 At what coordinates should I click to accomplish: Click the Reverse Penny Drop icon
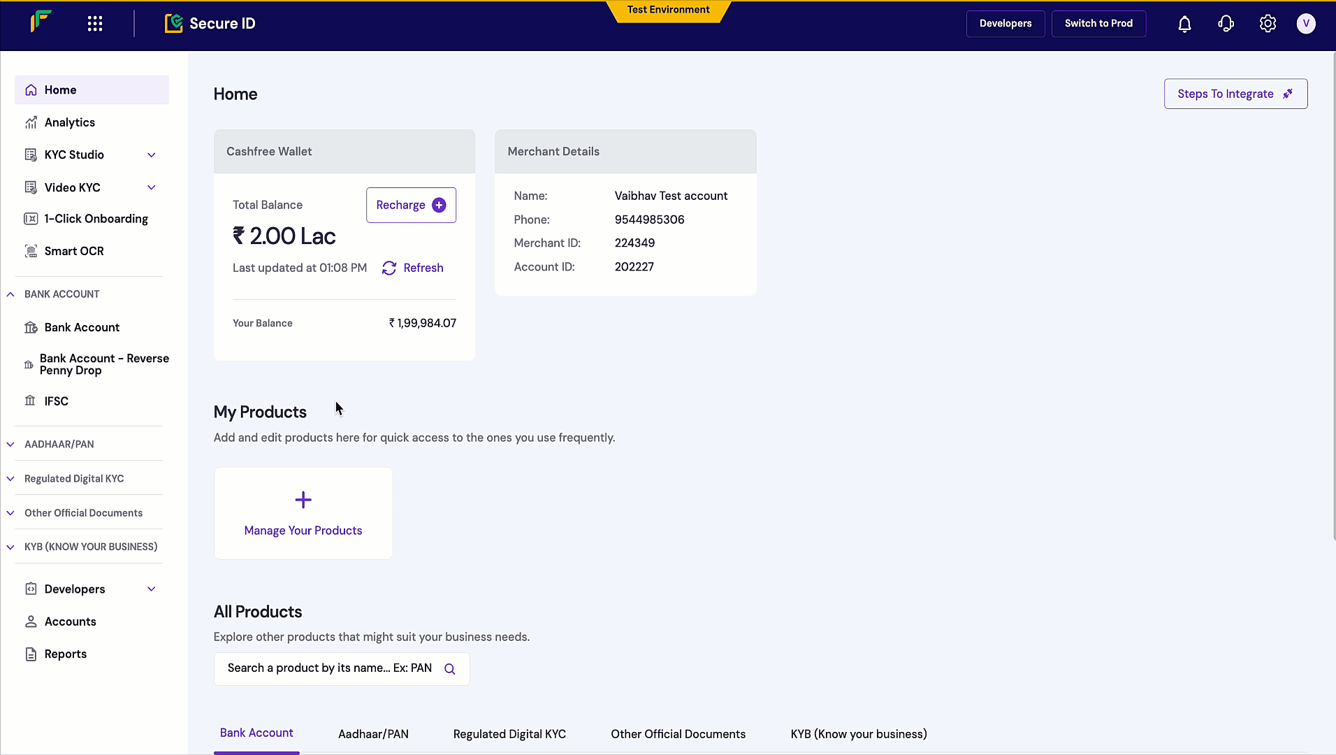[x=29, y=365]
